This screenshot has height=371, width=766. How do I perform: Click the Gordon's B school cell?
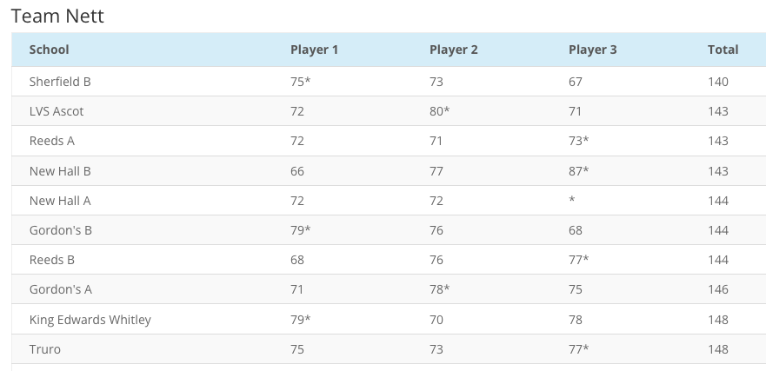61,230
